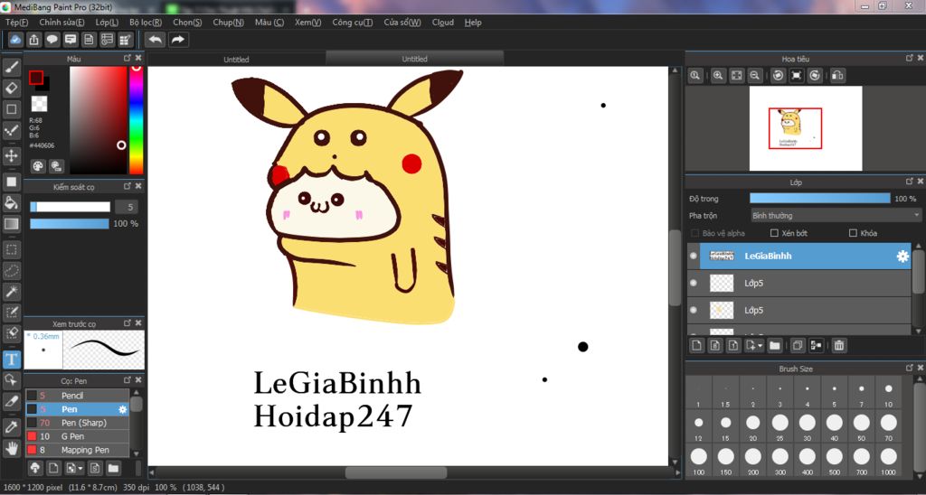The width and height of the screenshot is (926, 495).
Task: Float the Hoa tiêu panel
Action: click(x=910, y=59)
